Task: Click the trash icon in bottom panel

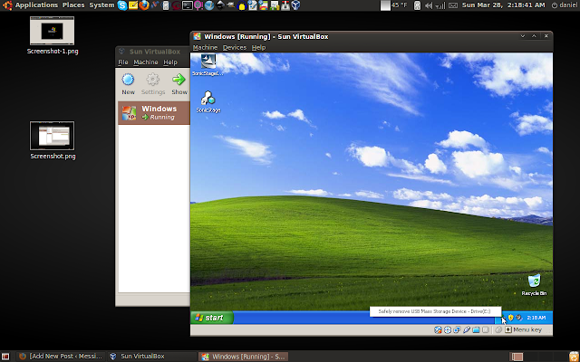Action: (574, 357)
